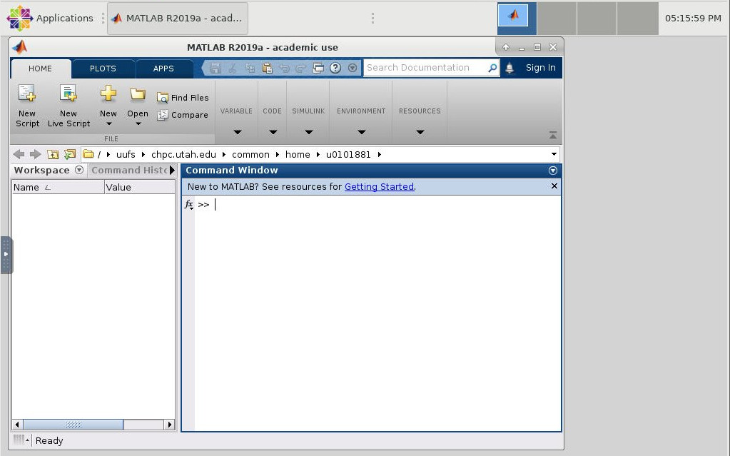730x456 pixels.
Task: Launch Find Files
Action: tap(183, 98)
